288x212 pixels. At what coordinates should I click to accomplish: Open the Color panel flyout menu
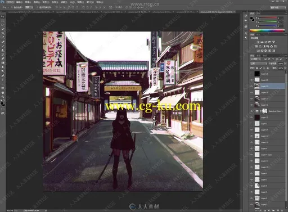point(286,13)
